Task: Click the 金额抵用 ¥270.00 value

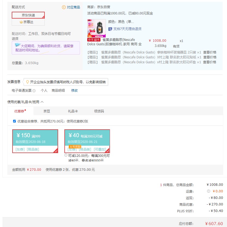Action: [34, 169]
